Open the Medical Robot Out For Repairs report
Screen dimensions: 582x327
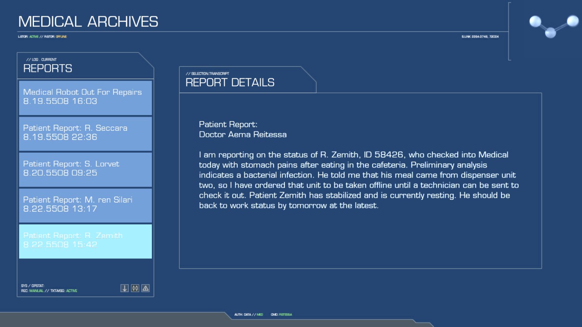(85, 98)
